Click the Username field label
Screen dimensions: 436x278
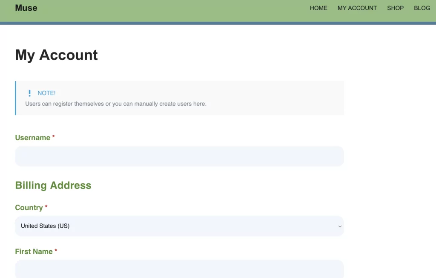[32, 138]
